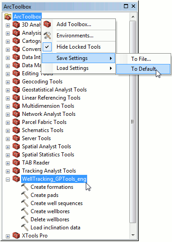Click the Editing Tools toolbox icon

pos(16,73)
